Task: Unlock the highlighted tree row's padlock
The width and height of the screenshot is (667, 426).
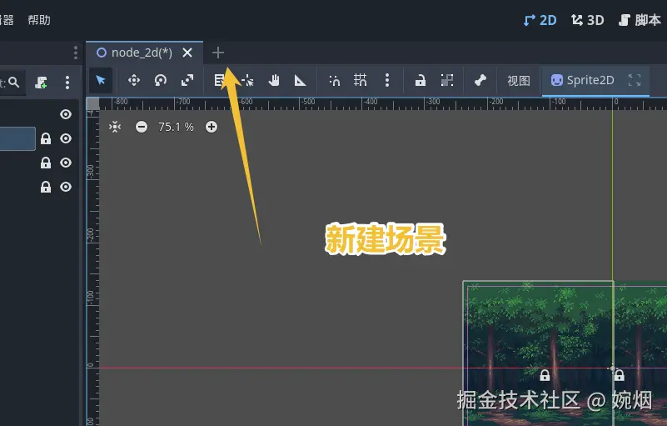Action: (x=46, y=138)
